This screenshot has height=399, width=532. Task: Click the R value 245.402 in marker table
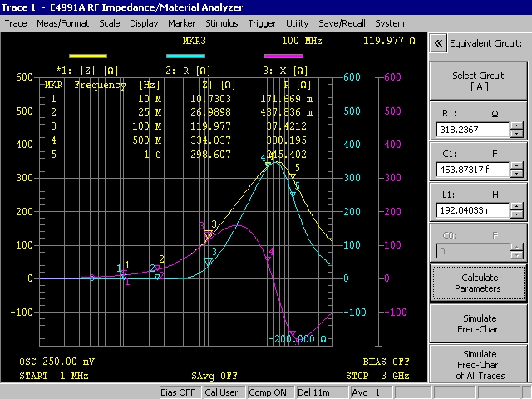pyautogui.click(x=286, y=155)
